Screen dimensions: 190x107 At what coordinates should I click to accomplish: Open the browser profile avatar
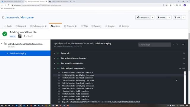[x=185, y=5]
